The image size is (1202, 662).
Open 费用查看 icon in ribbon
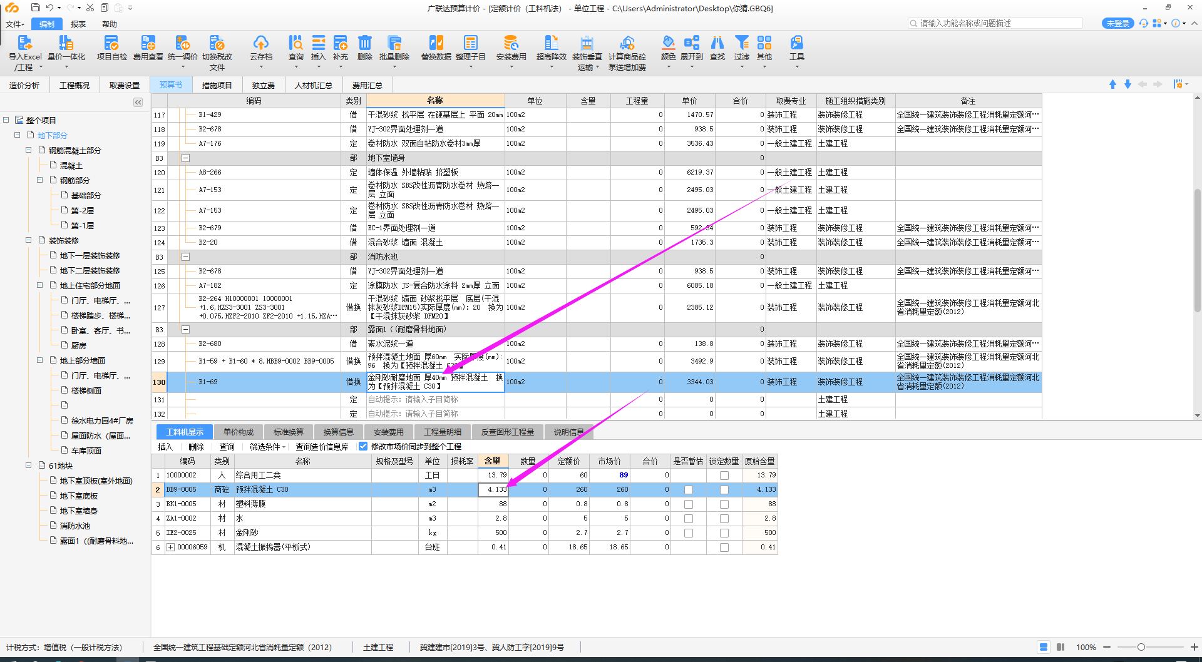(x=148, y=43)
